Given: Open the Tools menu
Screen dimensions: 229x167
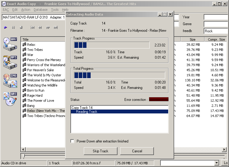Looking at the screenshot, I should [55, 10].
